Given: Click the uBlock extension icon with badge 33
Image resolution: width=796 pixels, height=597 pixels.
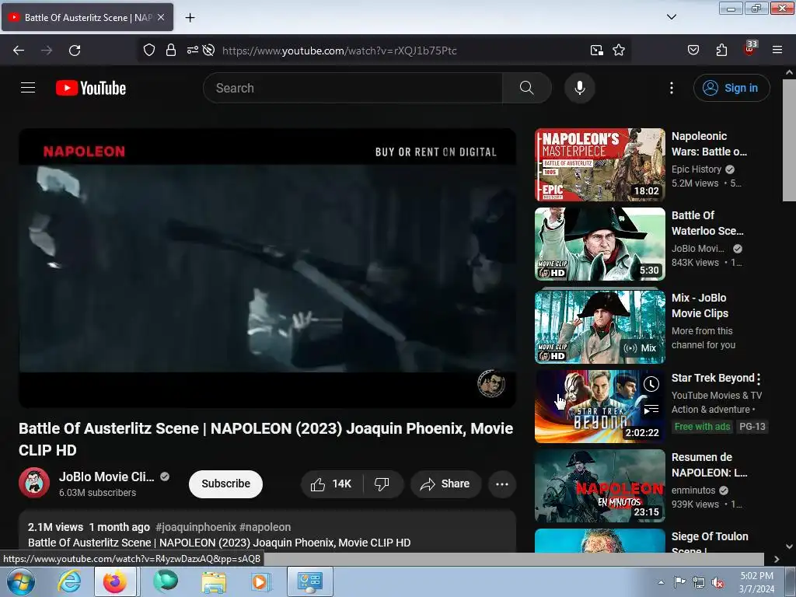Looking at the screenshot, I should (750, 49).
